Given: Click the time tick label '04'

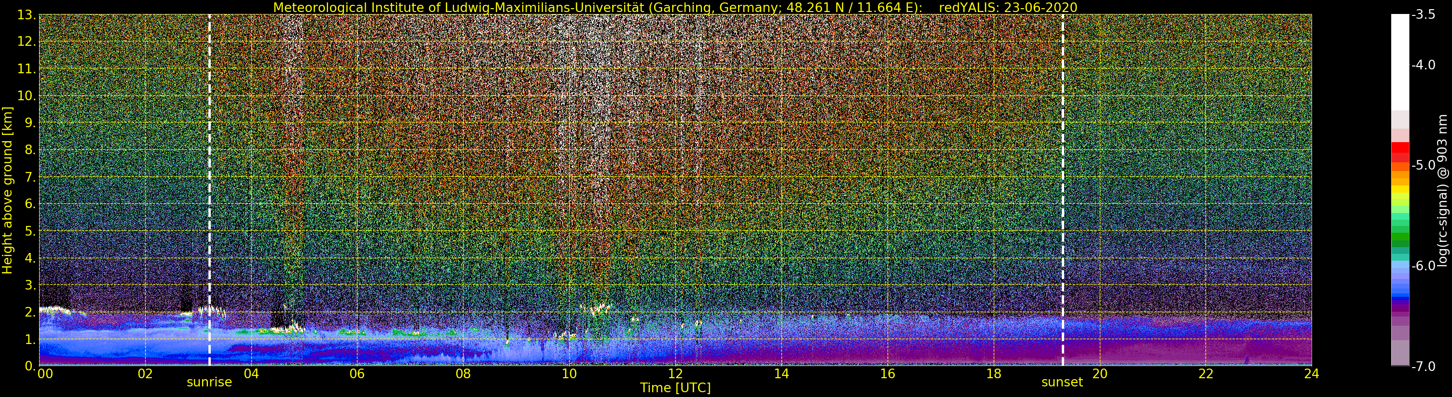Looking at the screenshot, I should click(x=251, y=373).
